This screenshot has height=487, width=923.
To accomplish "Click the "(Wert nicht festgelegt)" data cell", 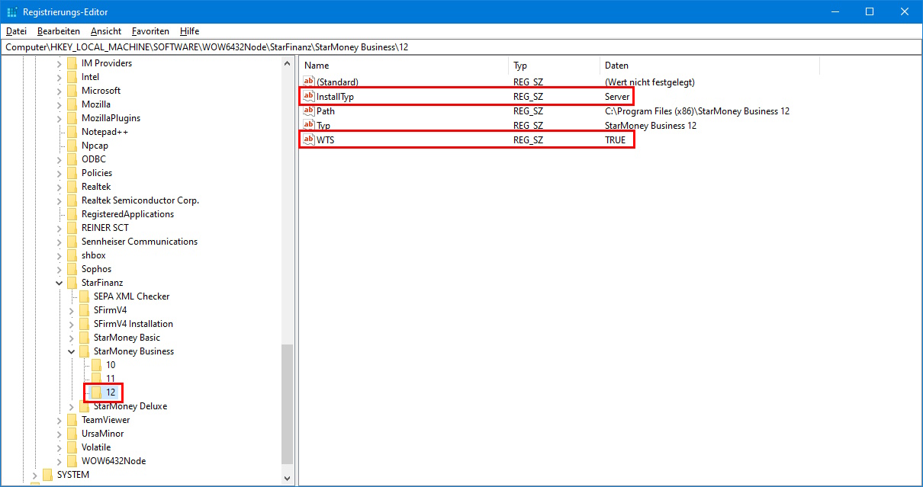I will pyautogui.click(x=650, y=82).
